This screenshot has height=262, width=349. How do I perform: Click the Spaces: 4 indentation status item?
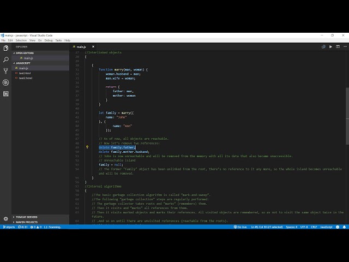point(291,227)
